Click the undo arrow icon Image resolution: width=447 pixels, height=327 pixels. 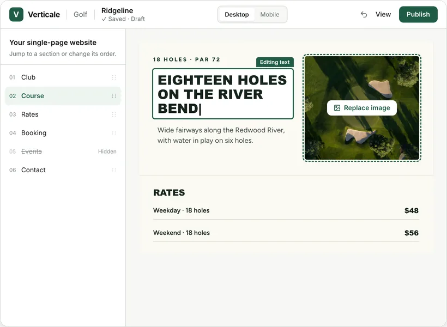pyautogui.click(x=364, y=15)
